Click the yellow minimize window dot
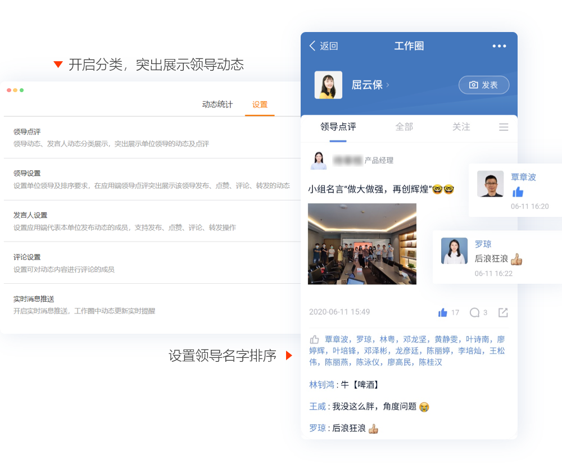The image size is (562, 463). point(15,90)
